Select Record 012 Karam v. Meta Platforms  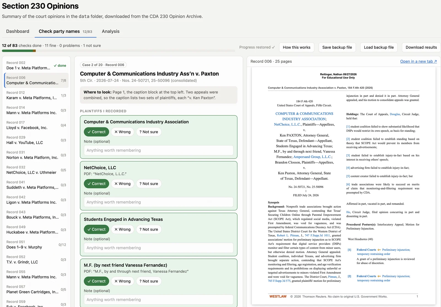coord(36,95)
